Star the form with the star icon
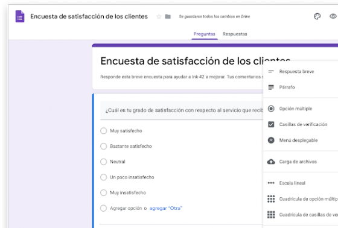Image resolution: width=338 pixels, height=228 pixels. [x=159, y=17]
